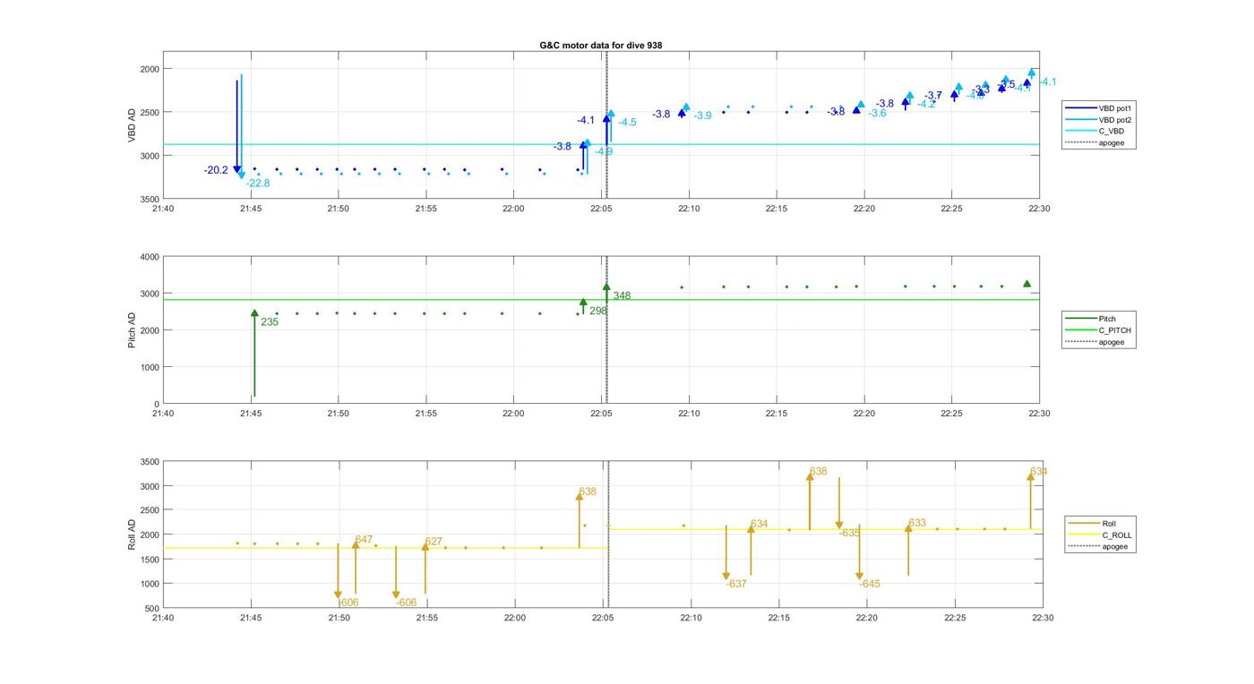Click the title 'G&C motor data for dive 938'
1254x684 pixels.
click(x=600, y=45)
